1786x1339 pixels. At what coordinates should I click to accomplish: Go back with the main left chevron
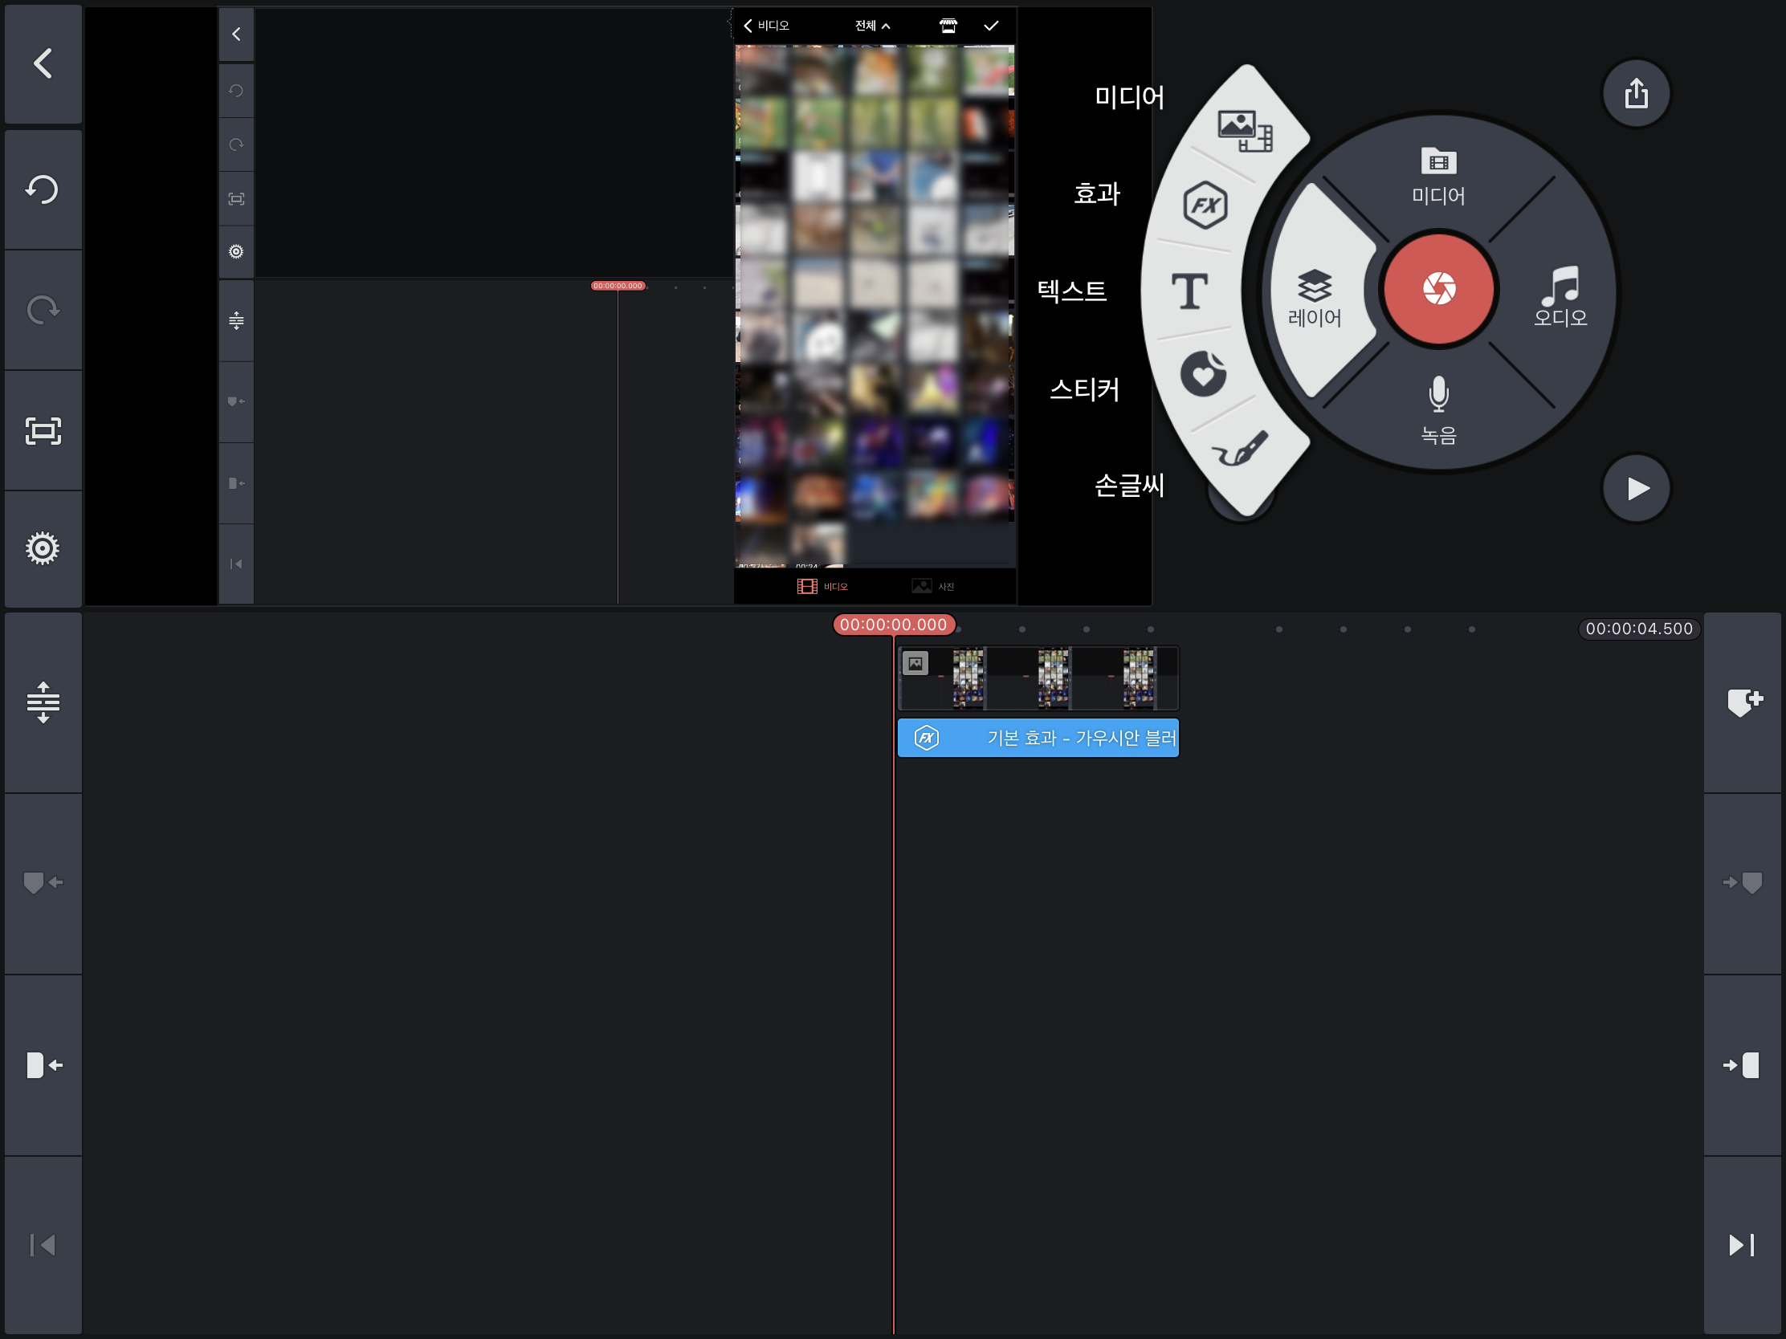(43, 63)
